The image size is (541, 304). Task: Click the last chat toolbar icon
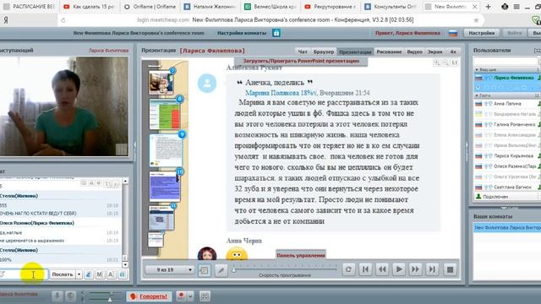[123, 274]
